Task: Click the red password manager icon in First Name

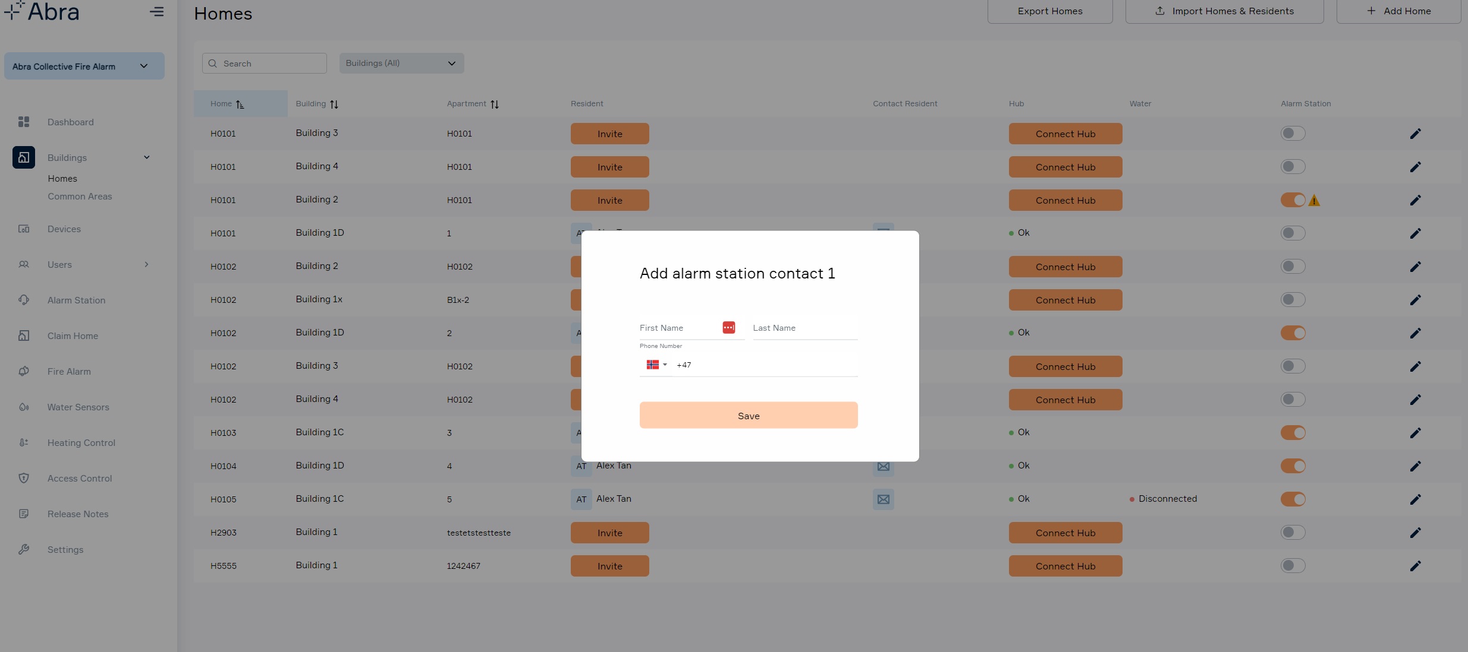Action: 729,327
